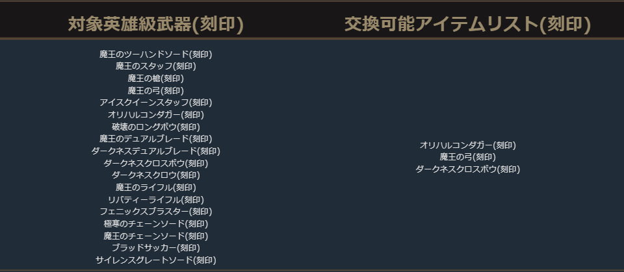Select 魔王のツーハンドソード(刻印) in the list
Screen dimensions: 624x272
(x=156, y=54)
